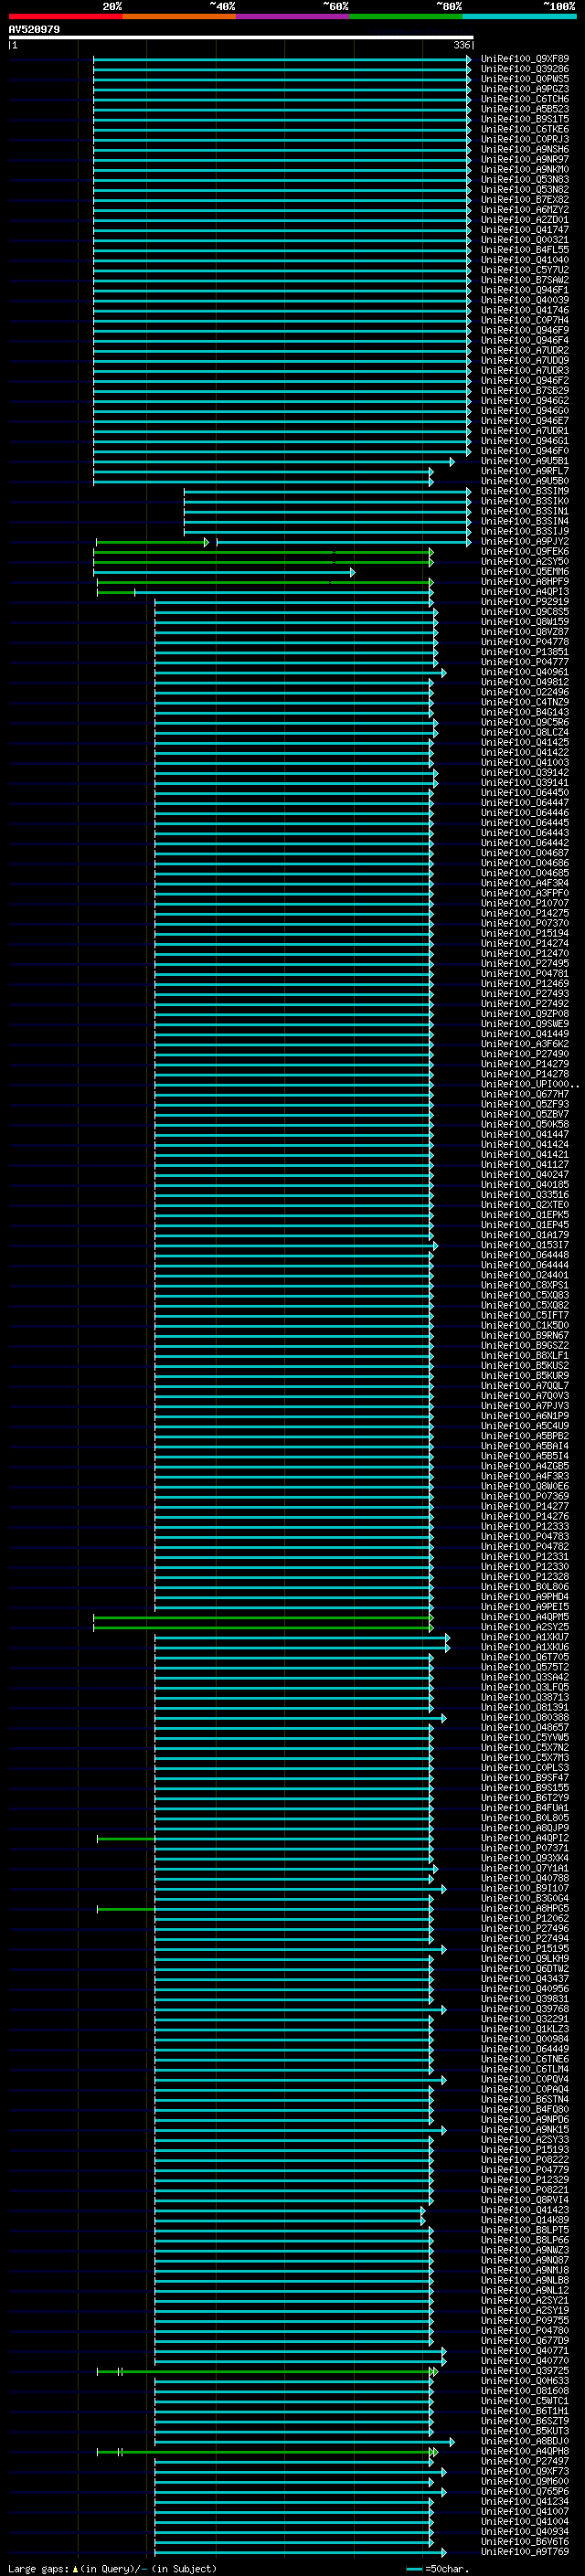Select truncated hit UniRef100_UPI000..
Screen dimensions: 585x2576
pos(529,1084)
